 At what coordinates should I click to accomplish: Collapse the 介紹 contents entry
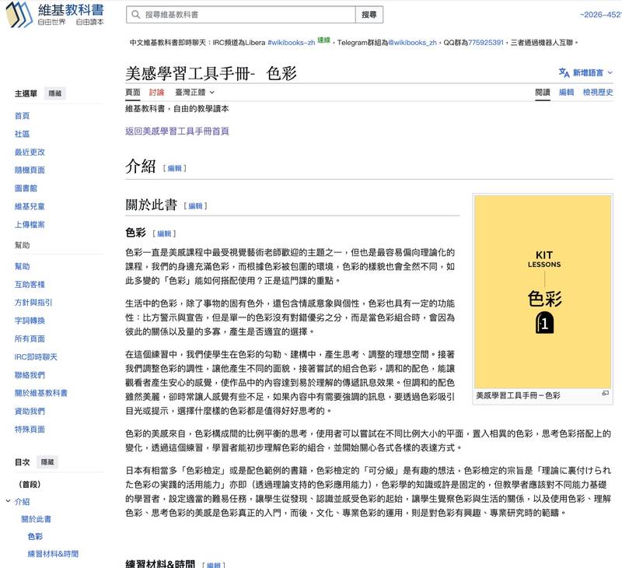(x=8, y=501)
